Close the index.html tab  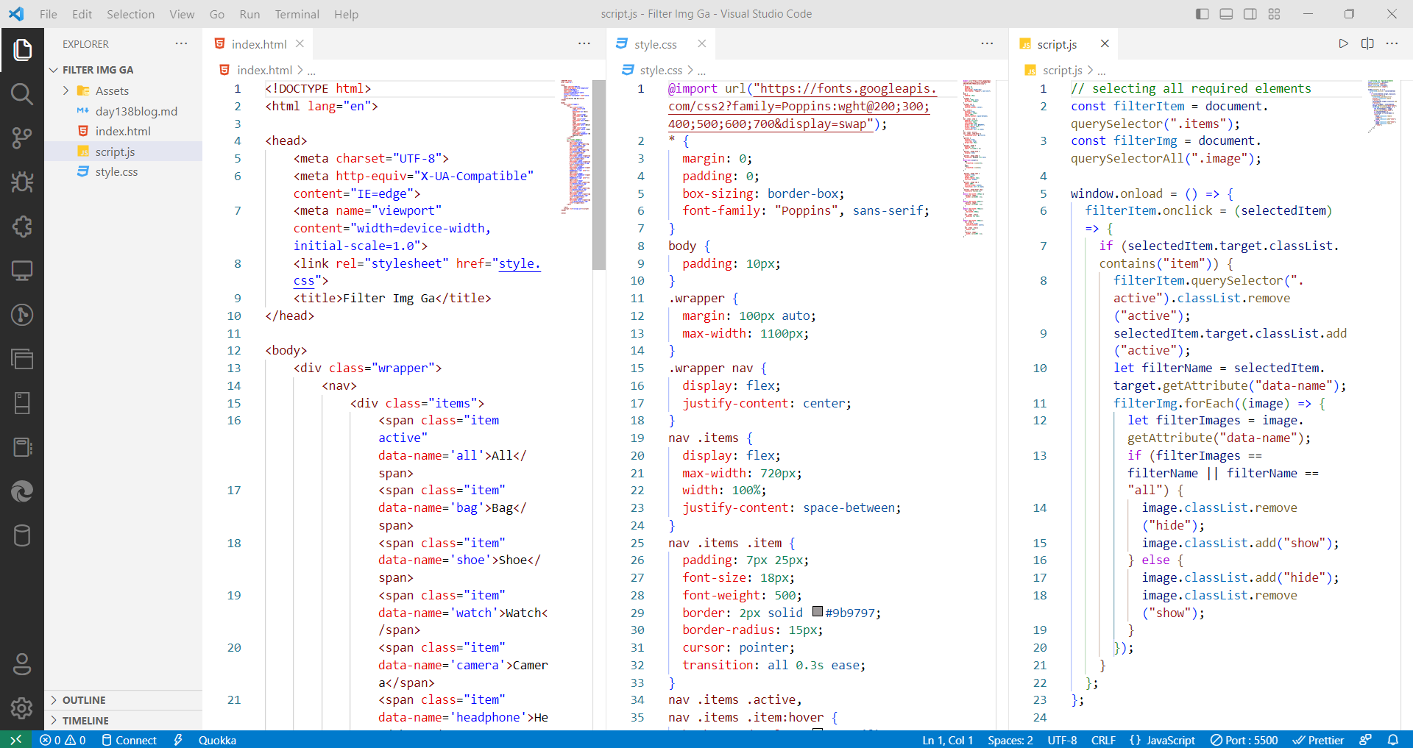tap(300, 43)
